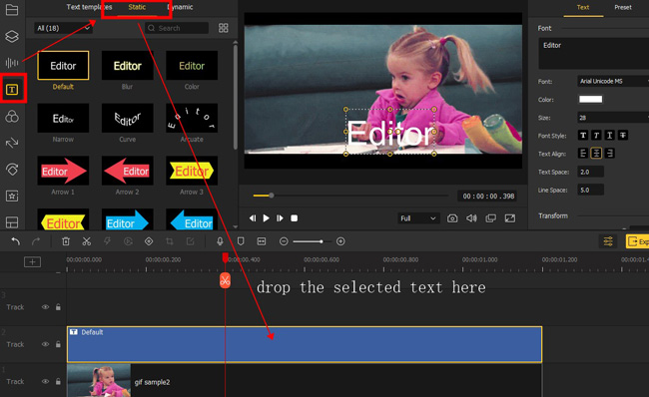Play the preview video
649x397 pixels.
pyautogui.click(x=267, y=218)
